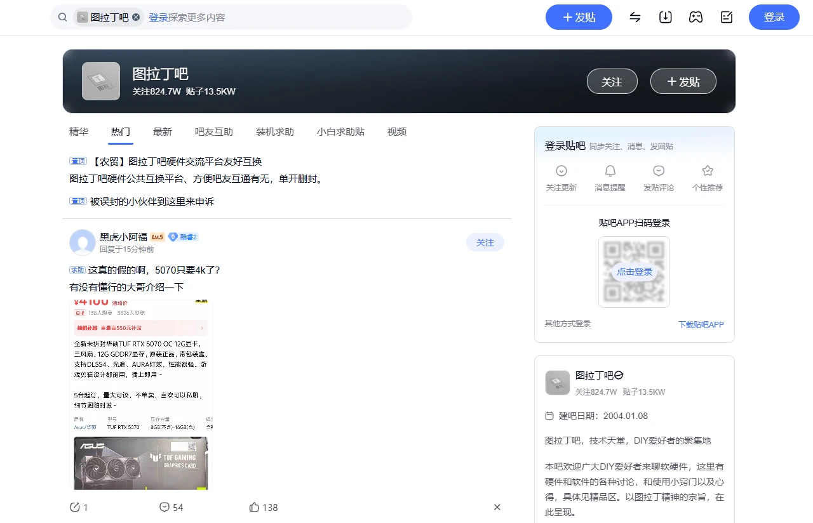Open the switch arrows icon in top bar
This screenshot has width=813, height=523.
635,17
